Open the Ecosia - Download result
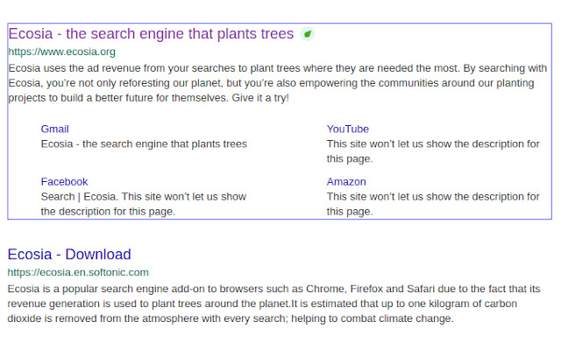The width and height of the screenshot is (561, 350). coord(69,255)
